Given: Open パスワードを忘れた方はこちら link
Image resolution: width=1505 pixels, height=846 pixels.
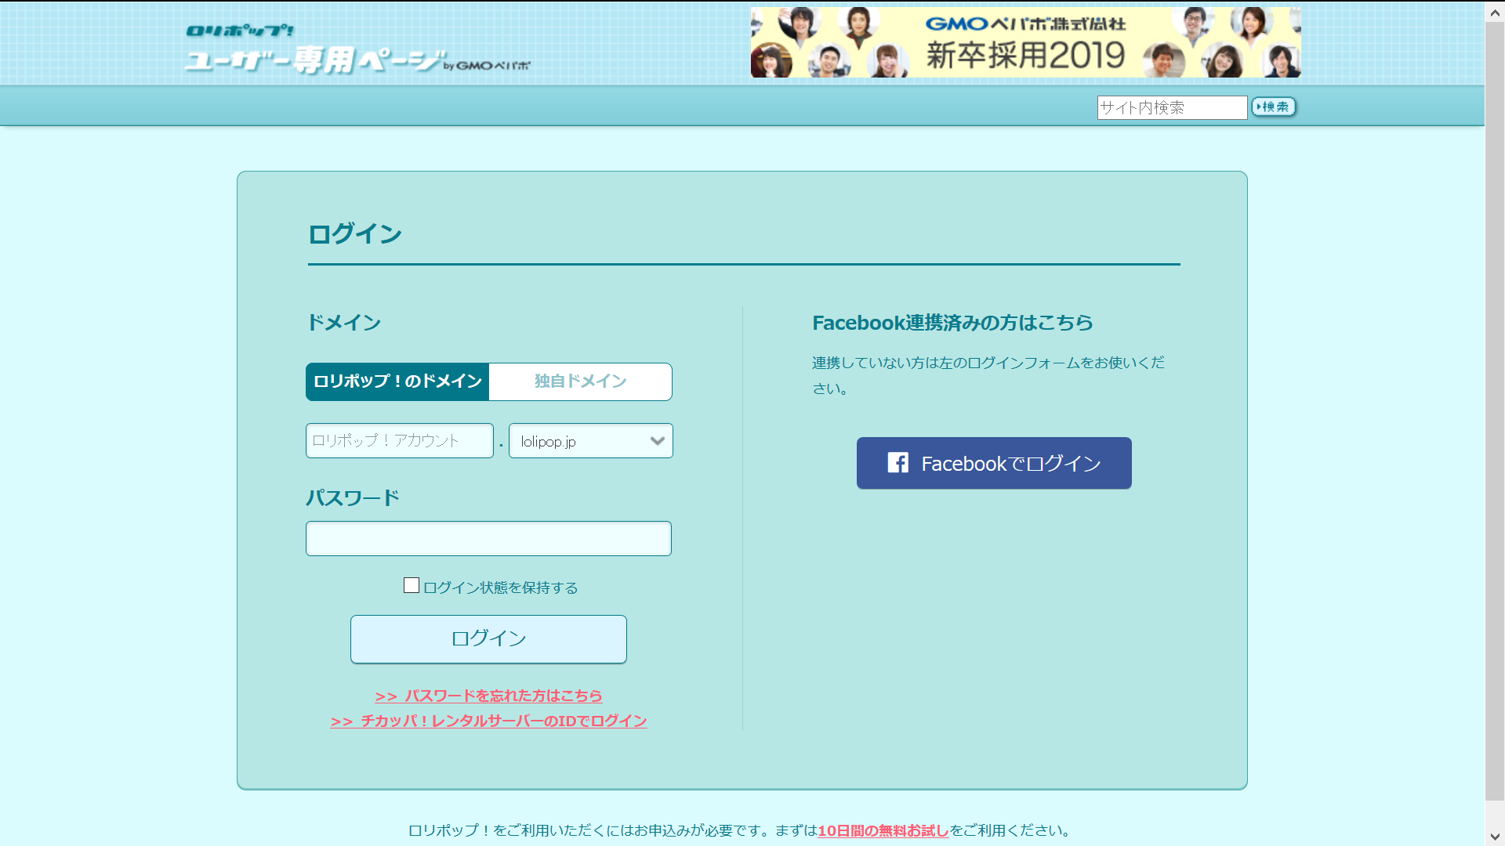Looking at the screenshot, I should tap(488, 696).
